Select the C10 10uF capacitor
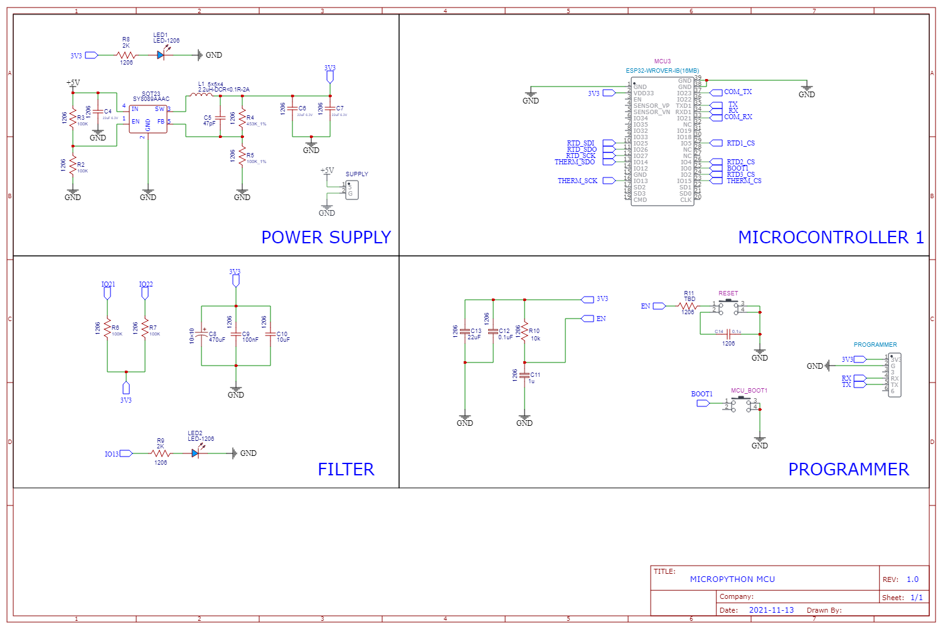The height and width of the screenshot is (629, 943). [270, 334]
